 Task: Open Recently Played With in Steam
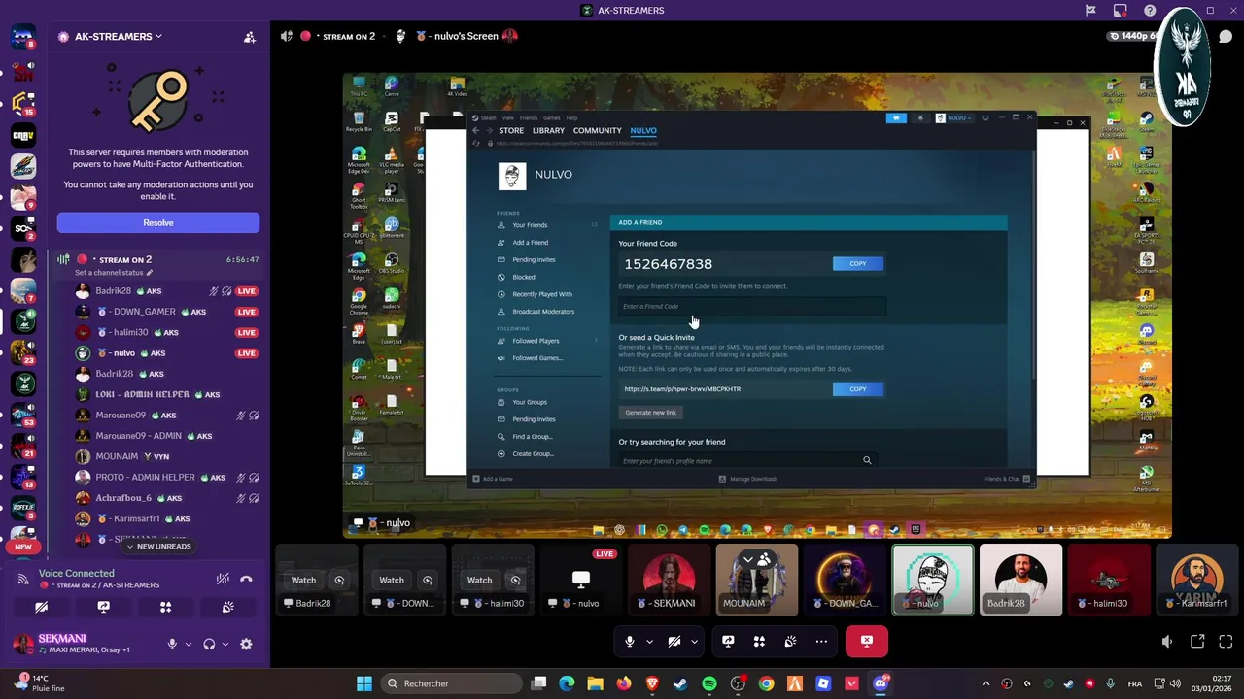point(542,294)
